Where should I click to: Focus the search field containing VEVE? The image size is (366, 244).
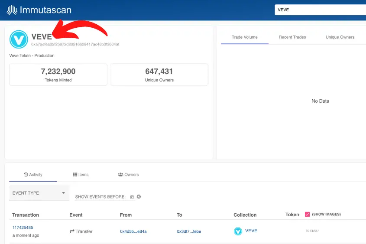click(x=320, y=10)
